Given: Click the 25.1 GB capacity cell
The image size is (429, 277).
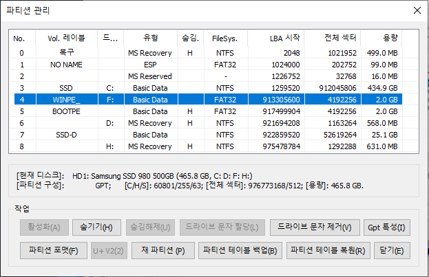Looking at the screenshot, I should [385, 135].
